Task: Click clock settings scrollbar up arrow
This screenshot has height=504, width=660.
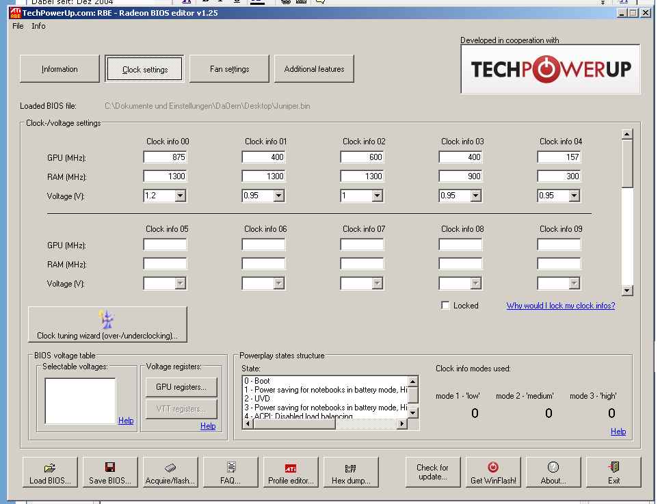Action: tap(627, 134)
